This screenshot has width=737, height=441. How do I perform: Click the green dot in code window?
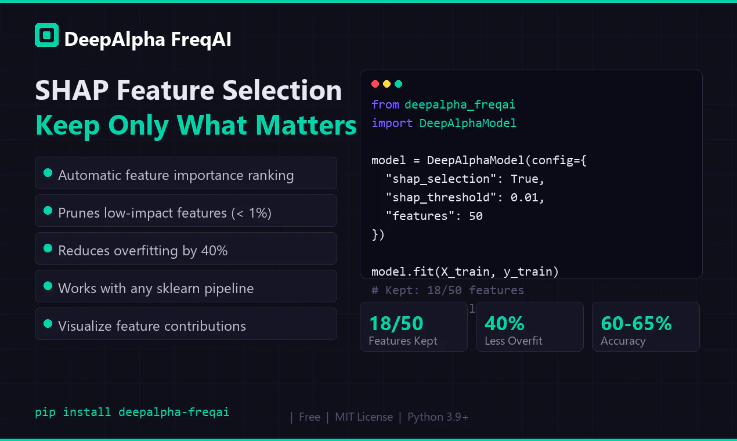pyautogui.click(x=399, y=84)
